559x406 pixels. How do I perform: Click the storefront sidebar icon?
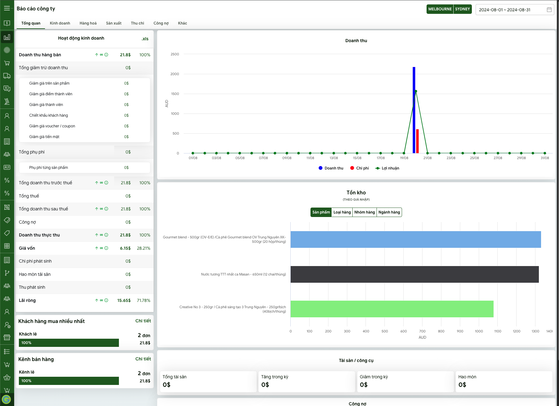pyautogui.click(x=7, y=338)
